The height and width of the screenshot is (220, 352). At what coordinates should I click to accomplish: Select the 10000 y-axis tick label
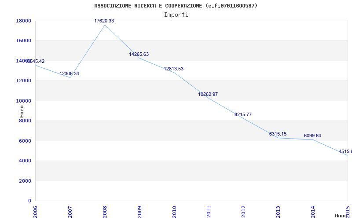24,101
